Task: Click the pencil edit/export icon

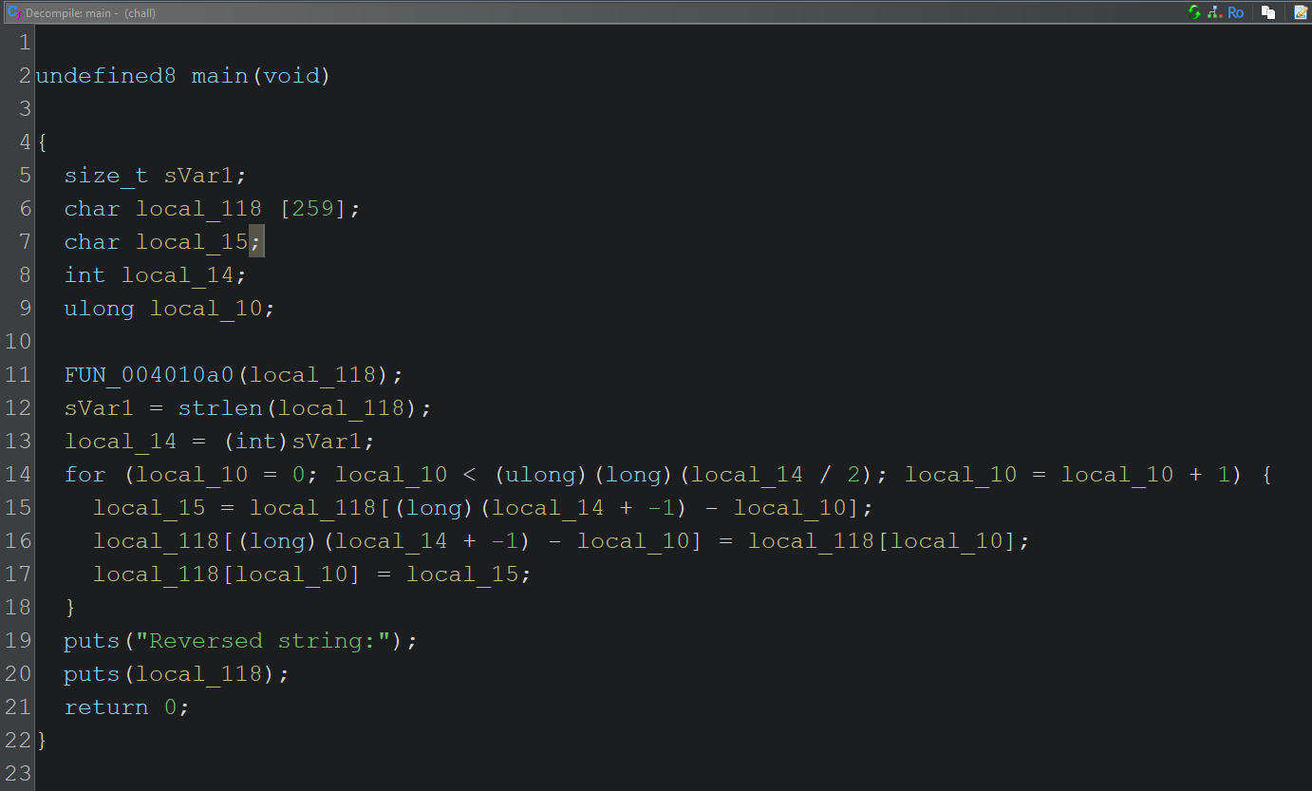Action: (x=1300, y=12)
